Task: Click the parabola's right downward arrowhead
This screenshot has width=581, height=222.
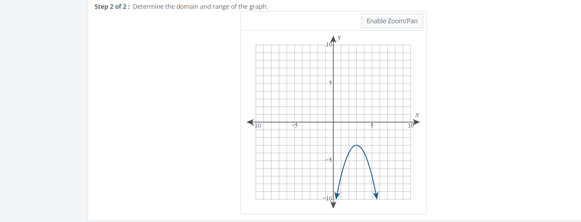Action: tap(376, 196)
